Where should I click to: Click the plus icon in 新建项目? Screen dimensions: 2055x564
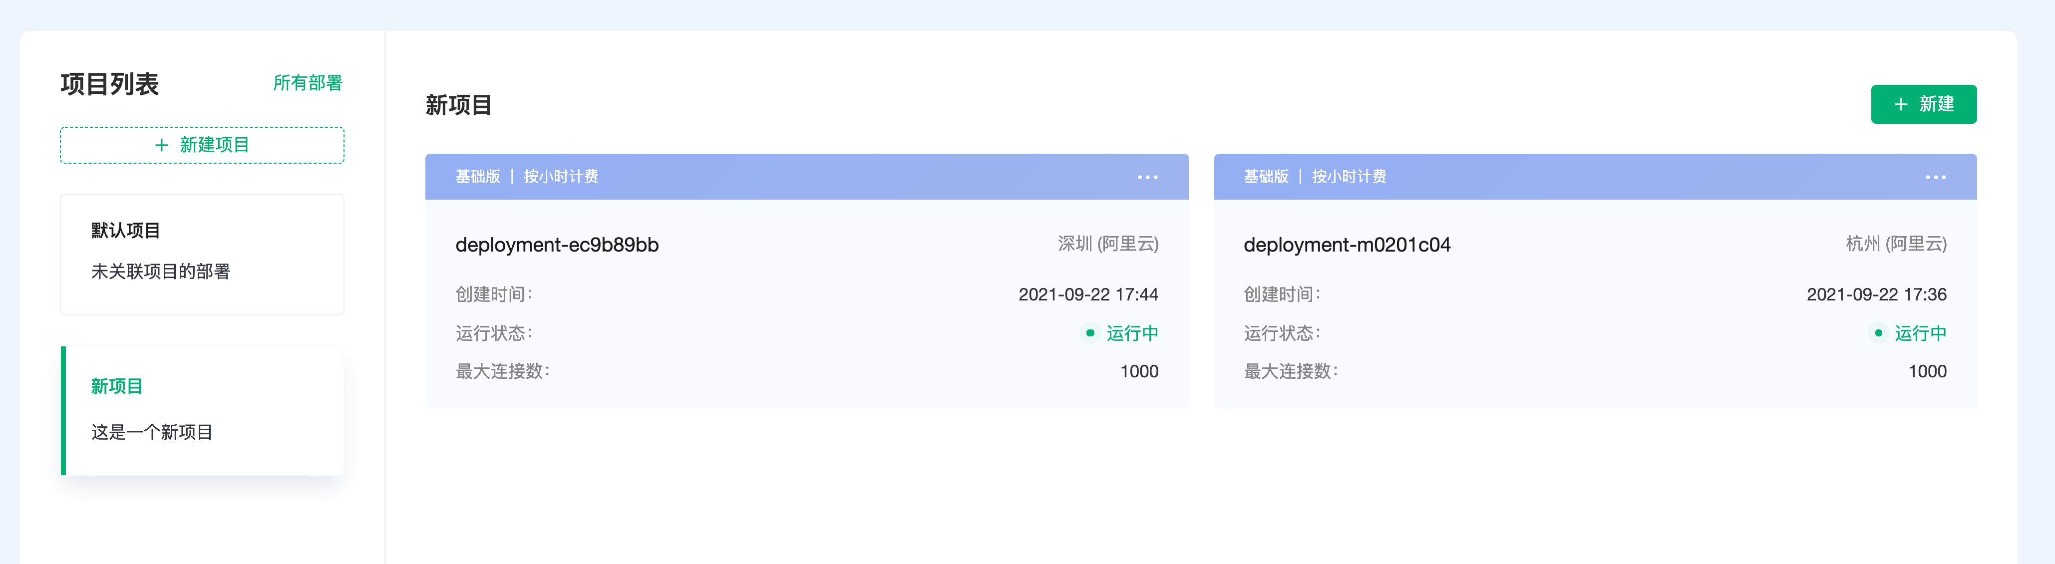coord(162,145)
